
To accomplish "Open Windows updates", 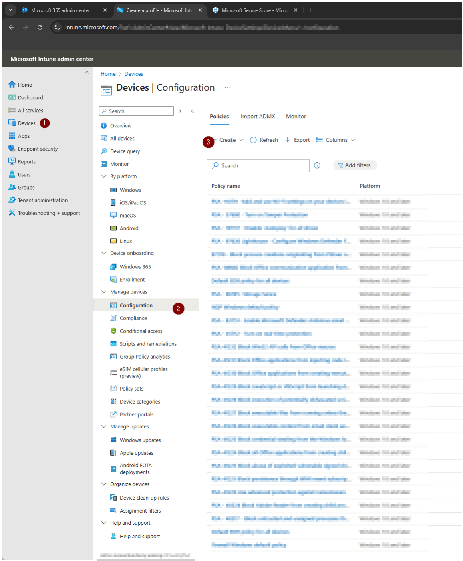I will click(140, 440).
